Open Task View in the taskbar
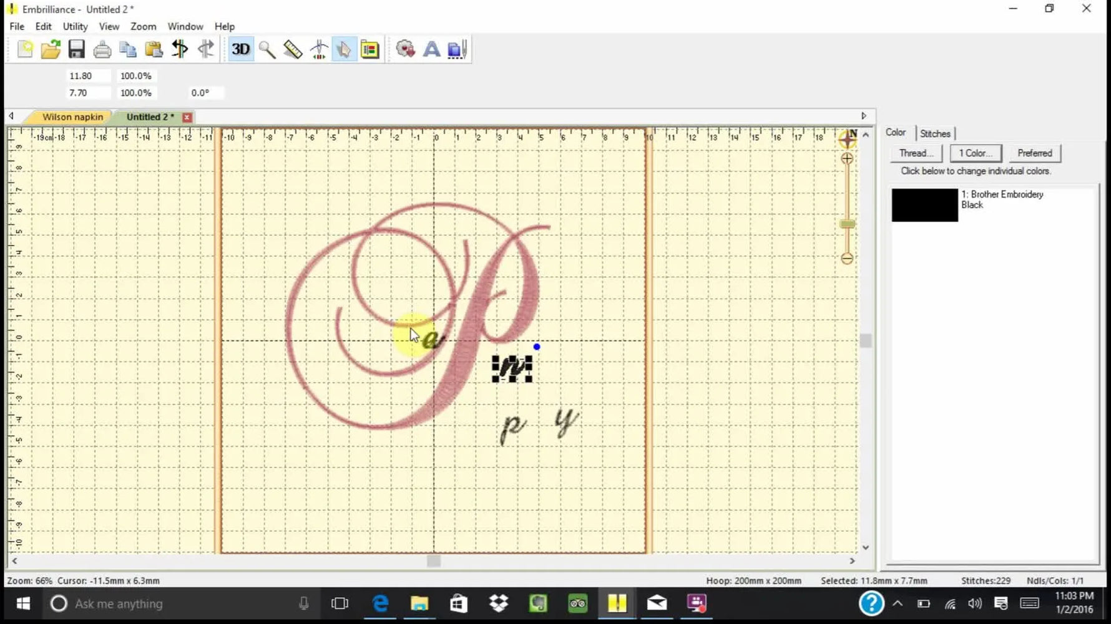1111x624 pixels. click(x=340, y=603)
